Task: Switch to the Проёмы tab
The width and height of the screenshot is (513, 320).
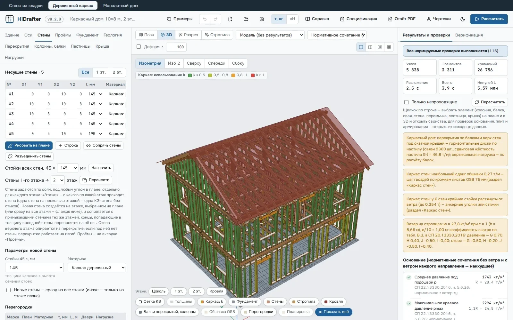Action: coord(63,35)
